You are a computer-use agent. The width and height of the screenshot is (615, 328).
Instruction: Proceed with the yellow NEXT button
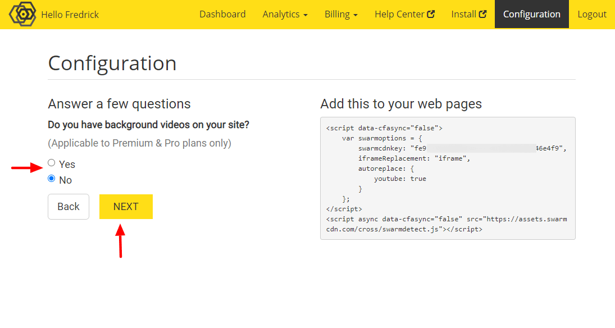(126, 206)
